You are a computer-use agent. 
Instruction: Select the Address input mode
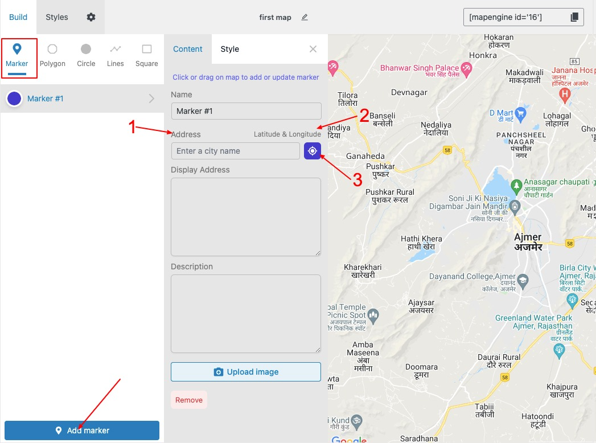point(186,134)
